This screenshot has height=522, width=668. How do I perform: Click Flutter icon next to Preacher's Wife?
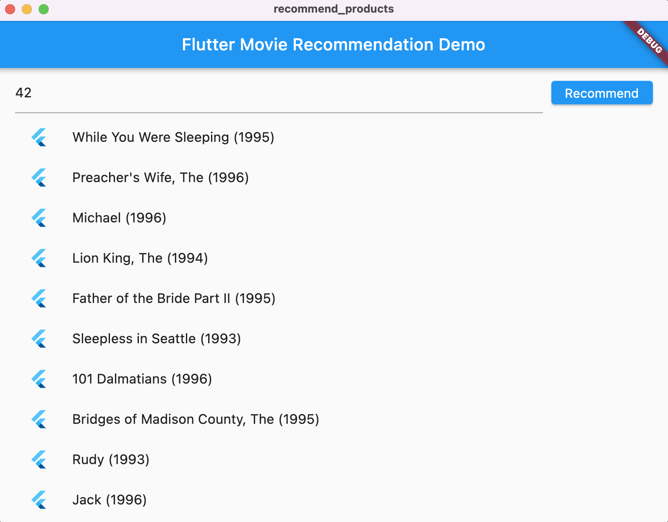click(39, 177)
